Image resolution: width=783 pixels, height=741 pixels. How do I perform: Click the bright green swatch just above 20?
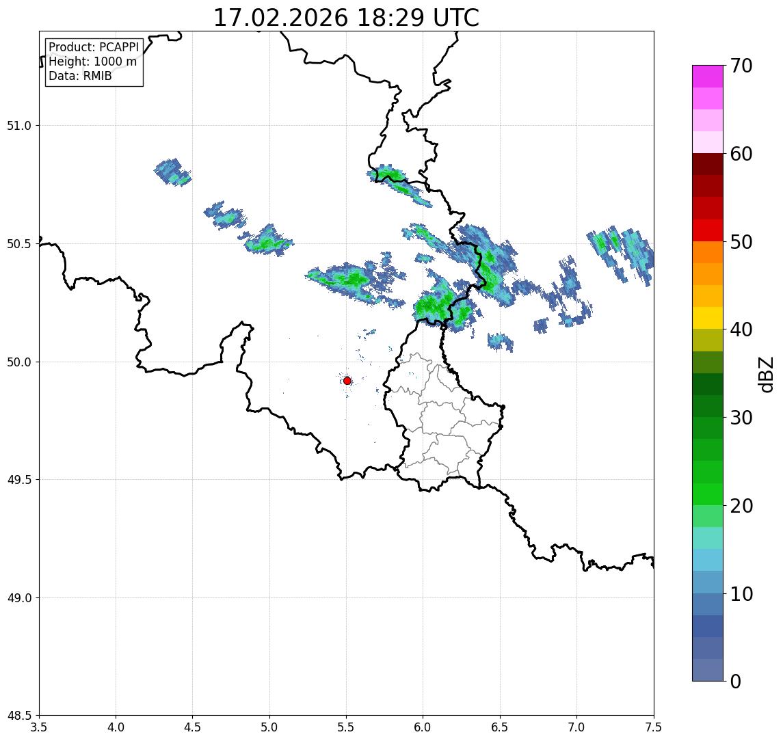tap(708, 494)
